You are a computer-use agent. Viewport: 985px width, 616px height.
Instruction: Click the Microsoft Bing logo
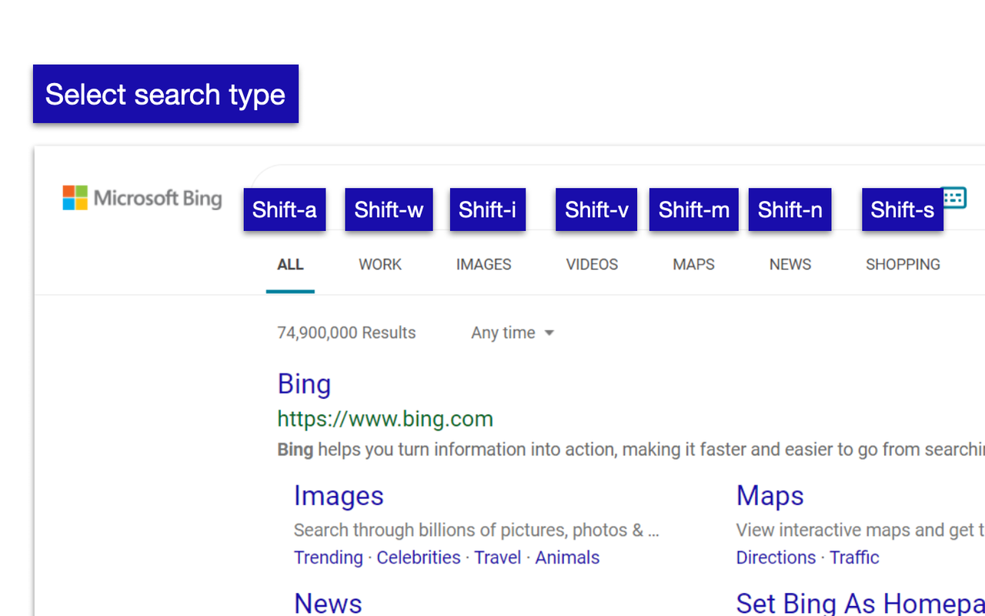[x=142, y=198]
